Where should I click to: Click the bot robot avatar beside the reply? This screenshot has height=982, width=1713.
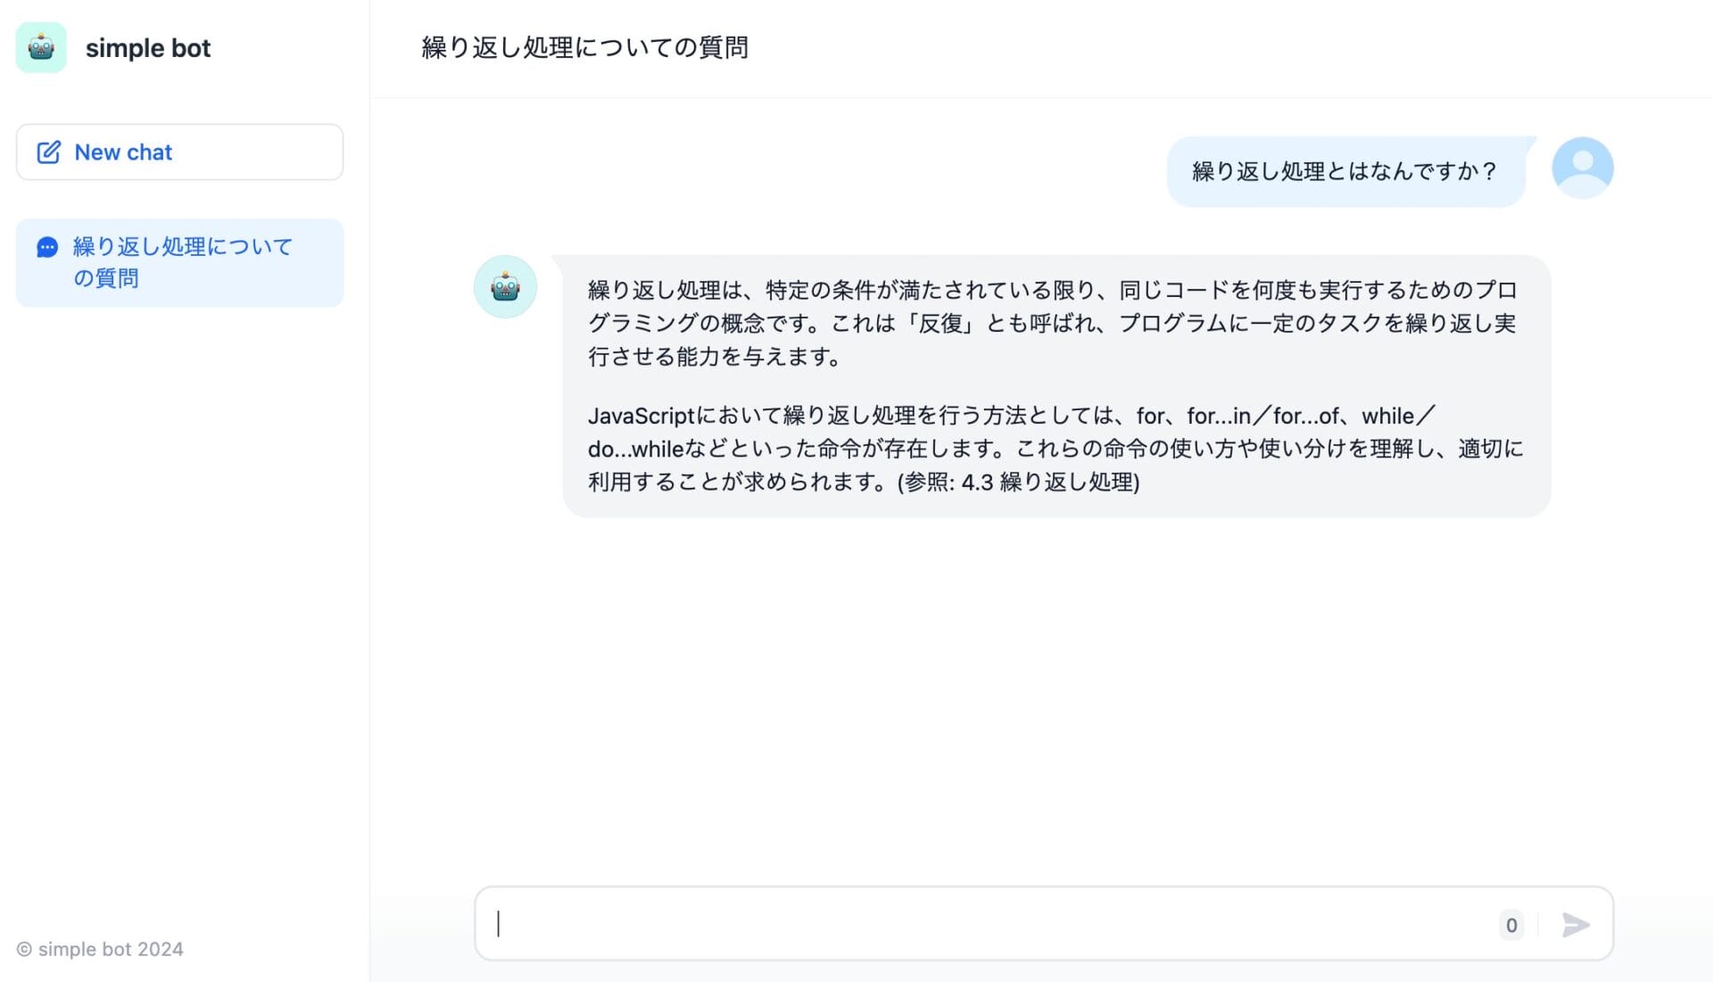505,287
